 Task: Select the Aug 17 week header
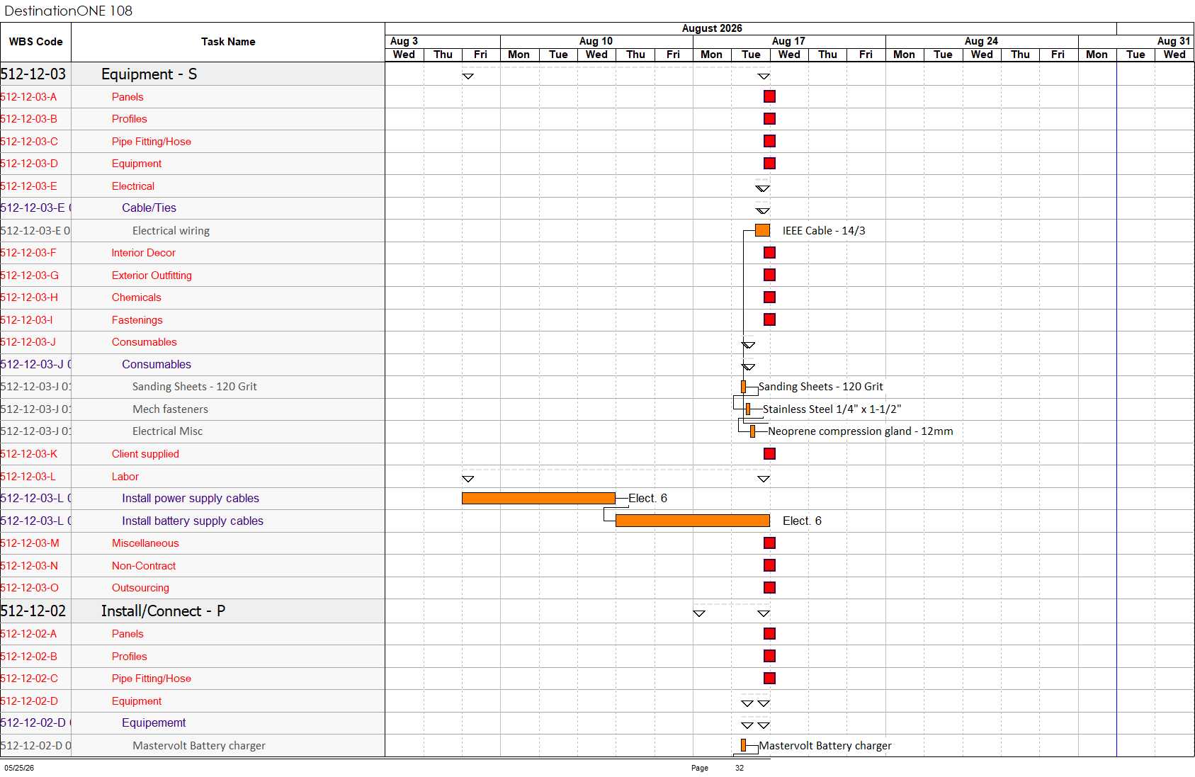788,41
